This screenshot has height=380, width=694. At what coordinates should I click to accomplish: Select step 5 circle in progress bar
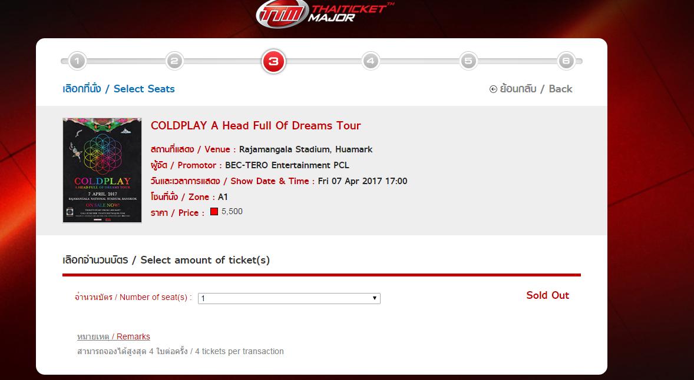click(x=468, y=61)
